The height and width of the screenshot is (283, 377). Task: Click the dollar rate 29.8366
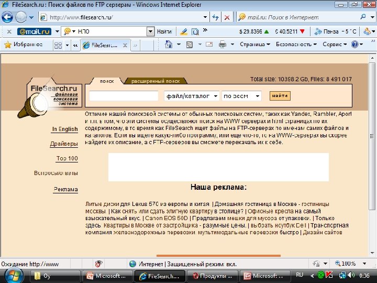coord(254,31)
